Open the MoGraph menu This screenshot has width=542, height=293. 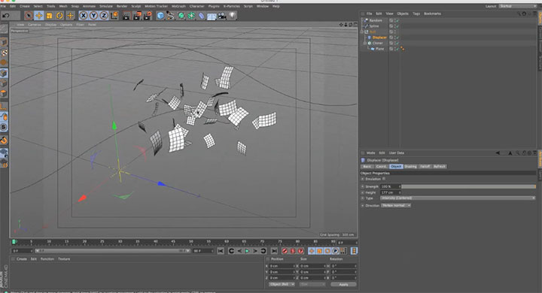pyautogui.click(x=178, y=6)
